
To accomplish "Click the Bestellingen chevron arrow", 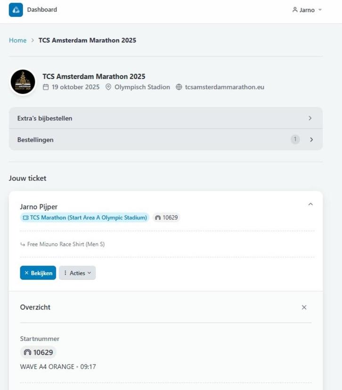I will pos(311,140).
